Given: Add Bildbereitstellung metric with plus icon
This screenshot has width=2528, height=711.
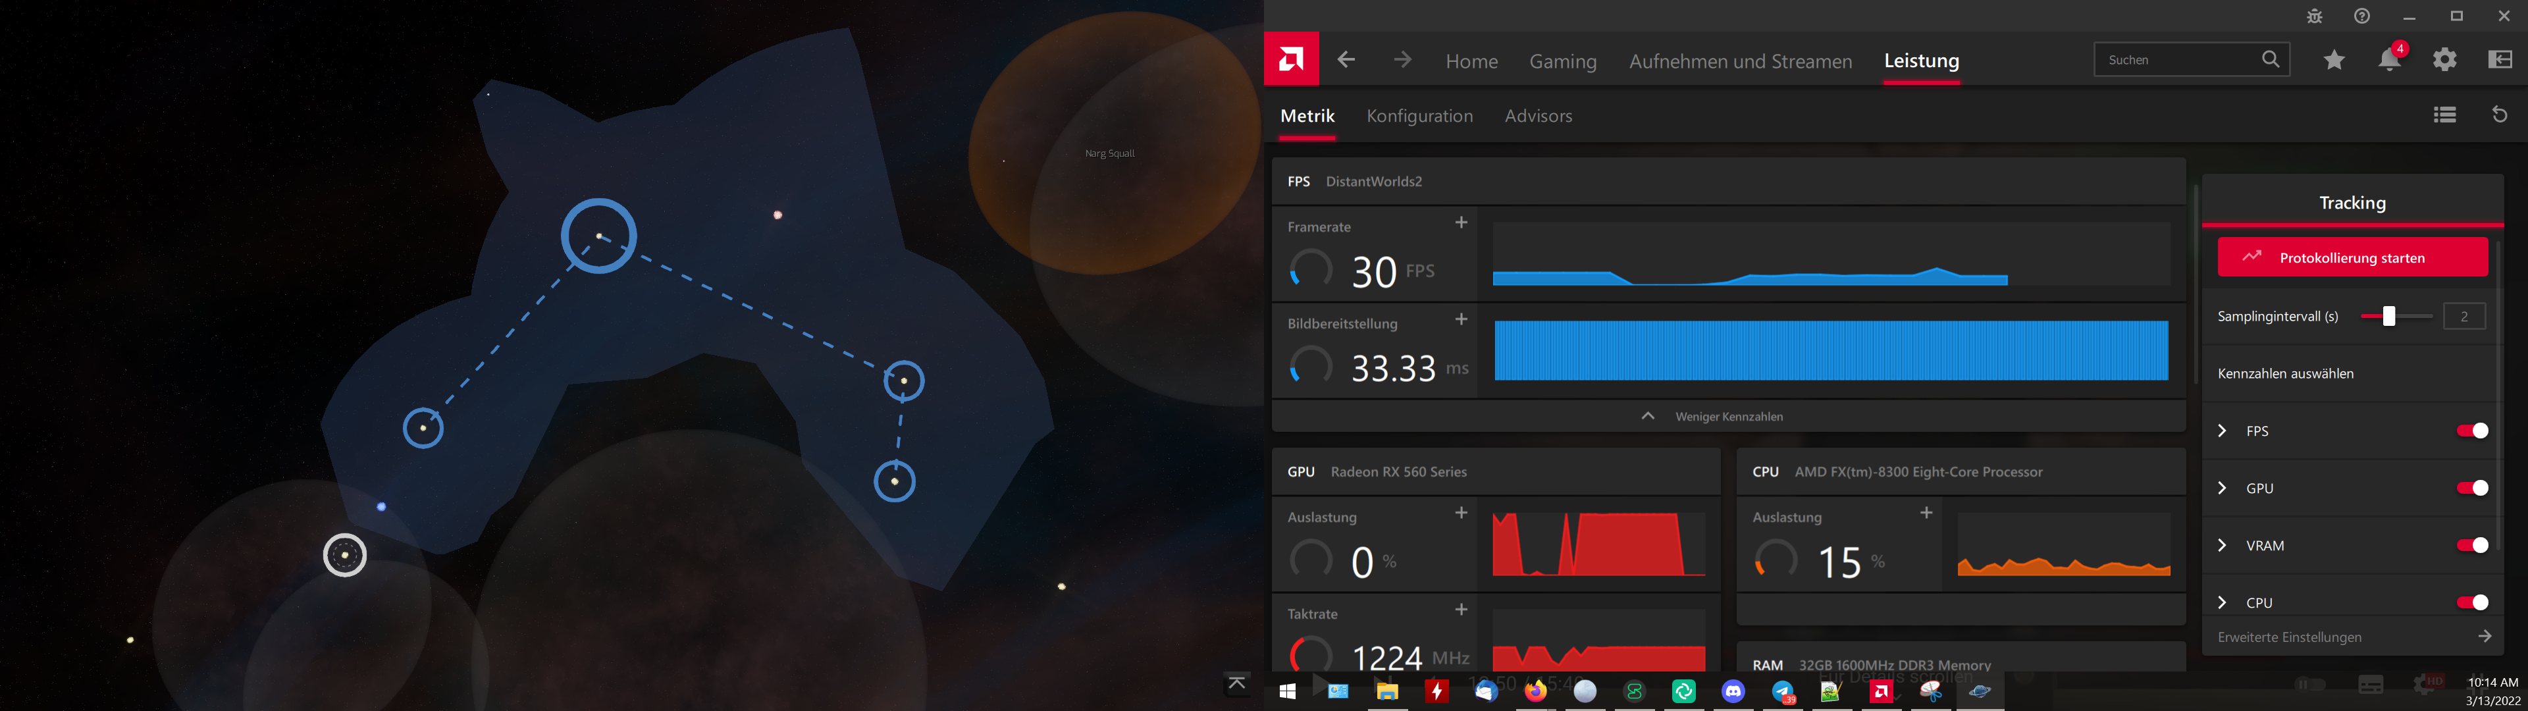Looking at the screenshot, I should coord(1460,319).
